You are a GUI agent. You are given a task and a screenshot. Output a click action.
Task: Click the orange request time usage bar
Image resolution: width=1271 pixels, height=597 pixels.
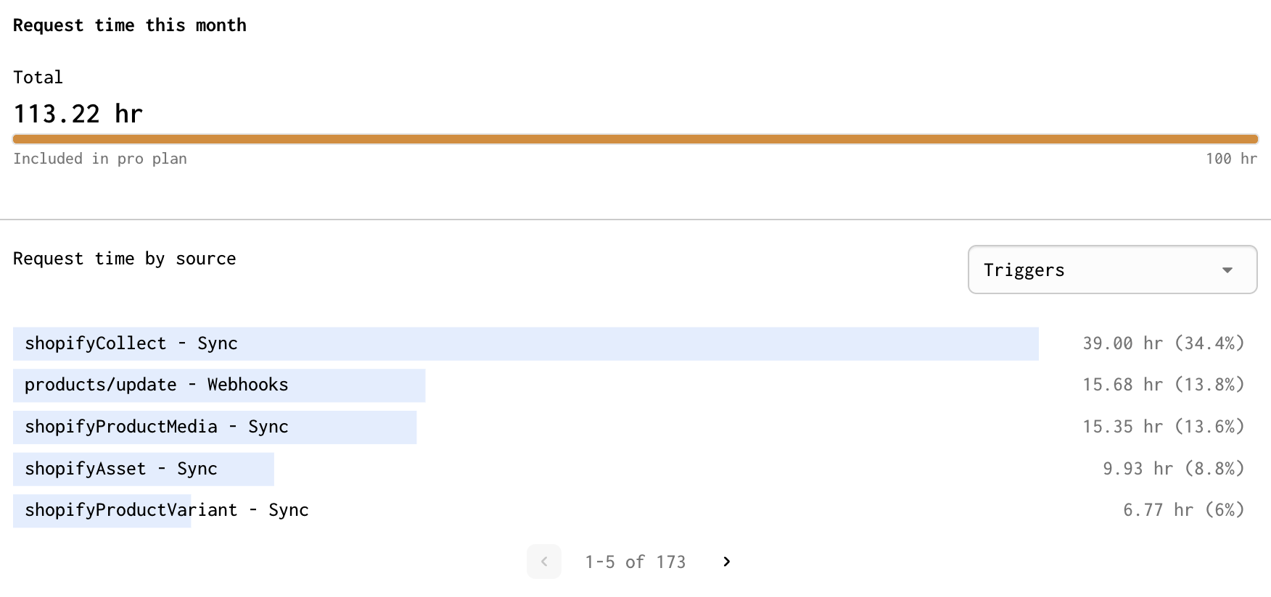[x=635, y=139]
